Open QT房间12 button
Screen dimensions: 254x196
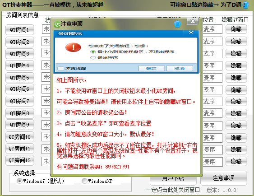(x=20, y=160)
